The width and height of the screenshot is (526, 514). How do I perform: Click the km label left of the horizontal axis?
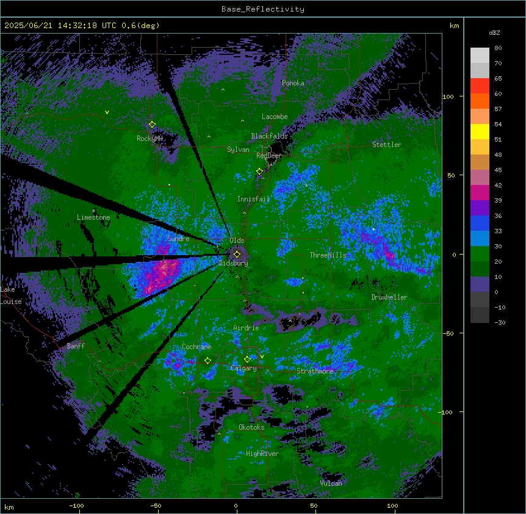click(x=9, y=507)
